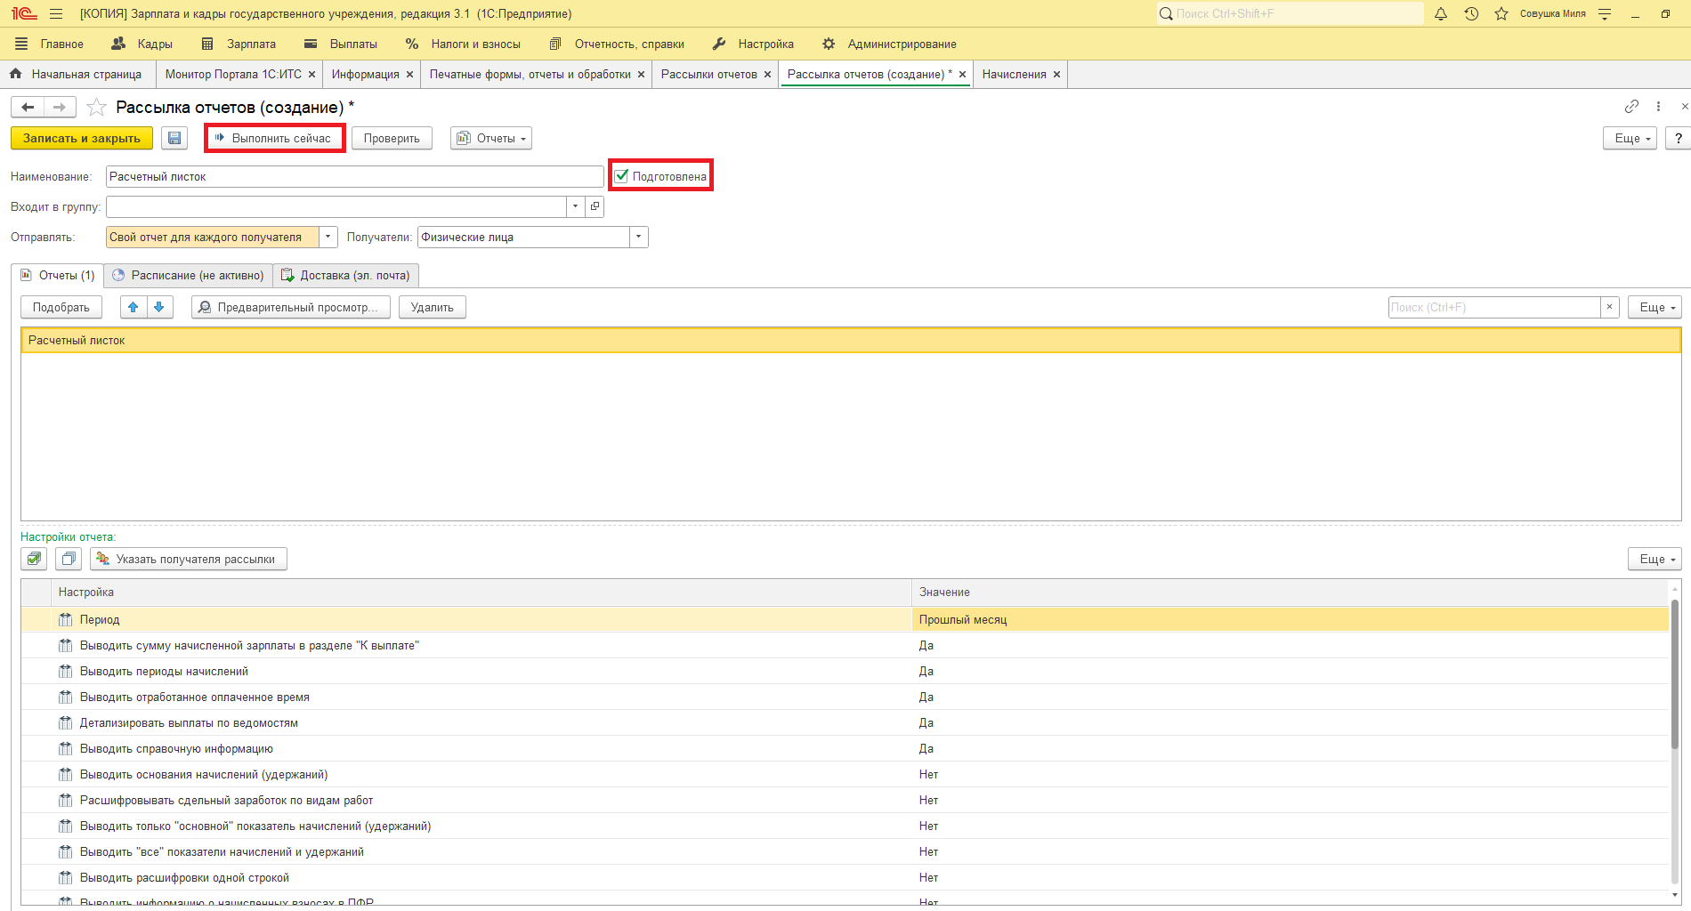Click the check-all settings icon under Настройки отчета

[34, 559]
